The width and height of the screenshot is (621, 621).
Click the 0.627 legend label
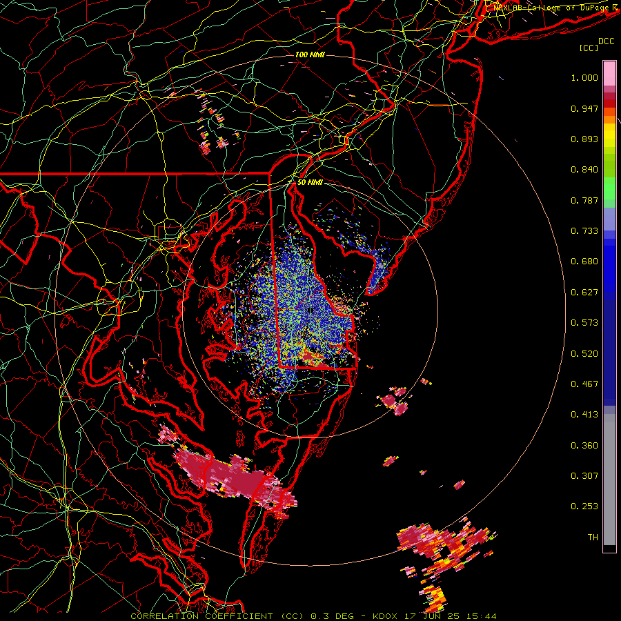click(584, 293)
